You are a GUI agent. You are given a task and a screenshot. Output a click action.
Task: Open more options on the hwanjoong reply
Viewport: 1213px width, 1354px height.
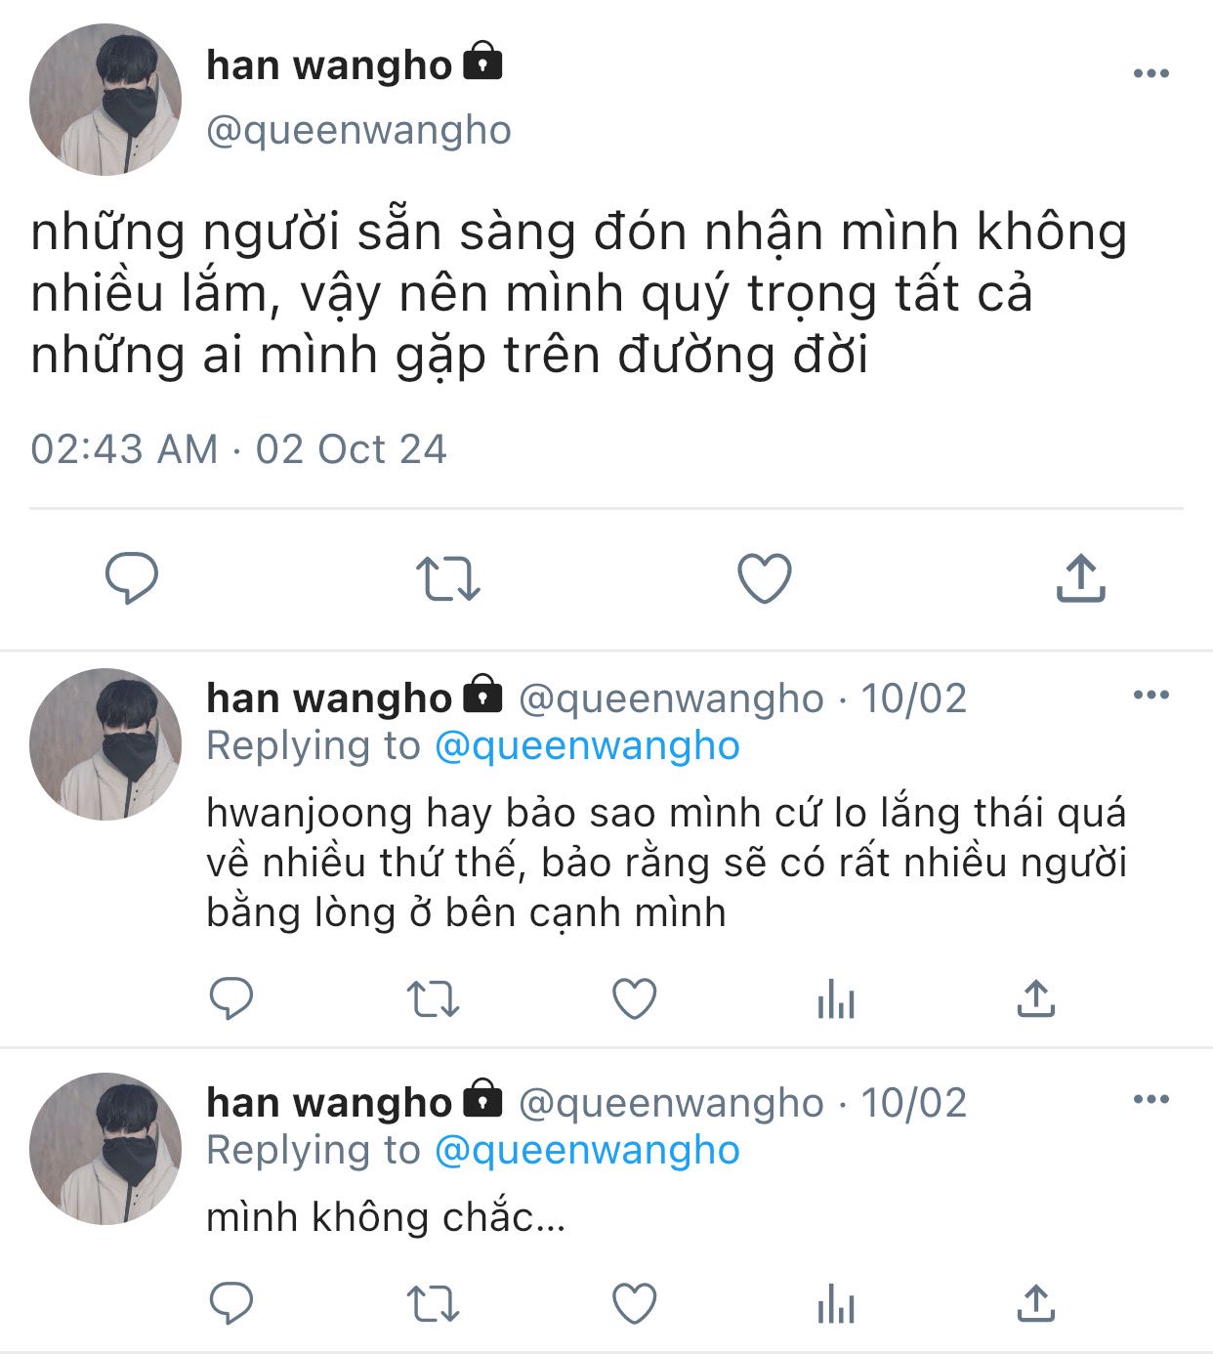pyautogui.click(x=1151, y=696)
